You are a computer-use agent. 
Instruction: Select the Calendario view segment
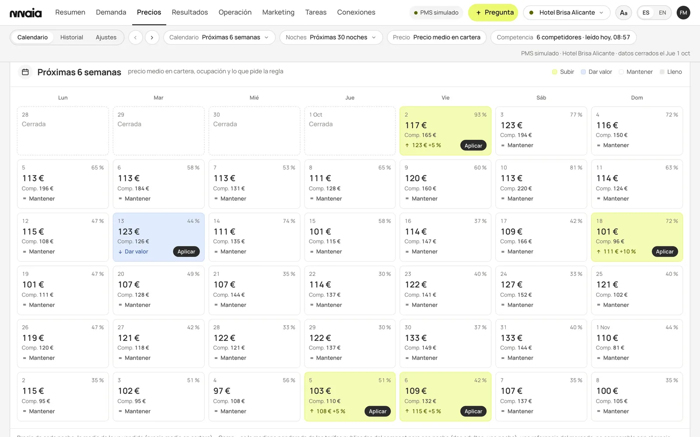(x=32, y=38)
